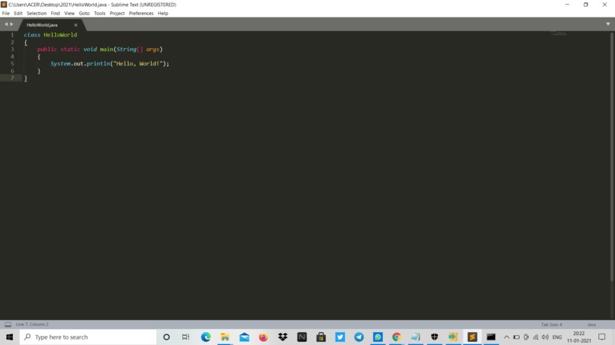Click the println method call

coord(98,63)
